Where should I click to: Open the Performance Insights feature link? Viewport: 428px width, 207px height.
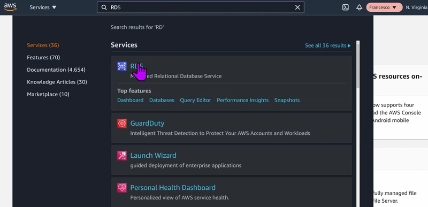[243, 100]
